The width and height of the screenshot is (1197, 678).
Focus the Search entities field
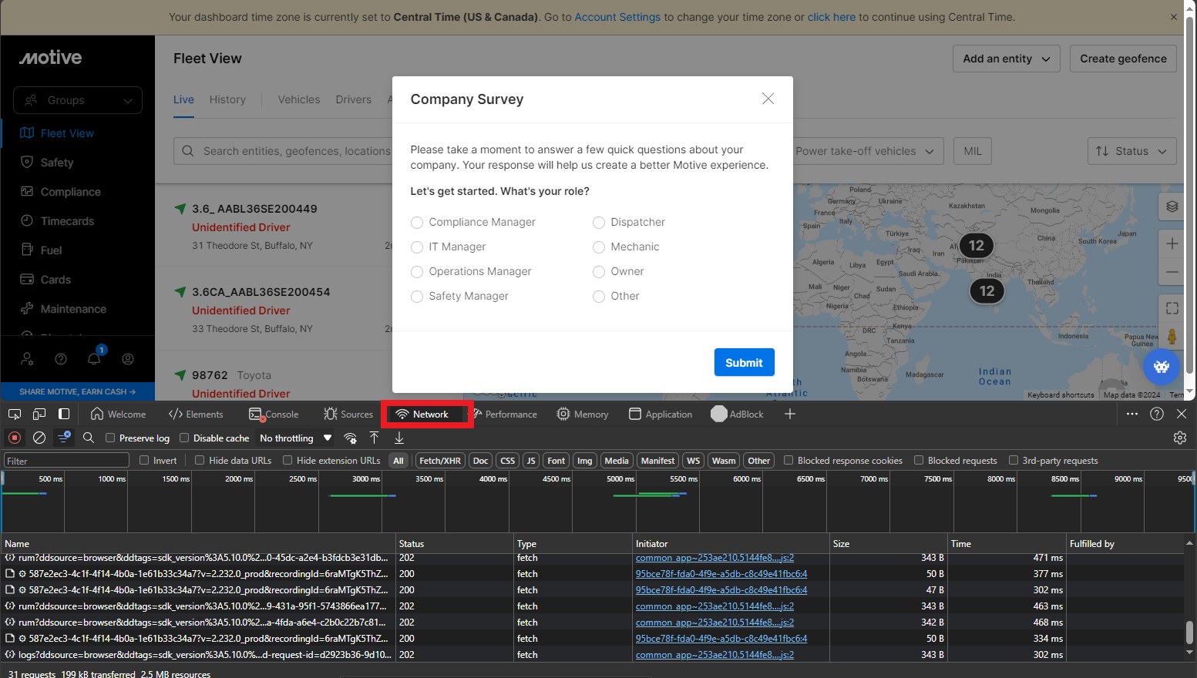pos(284,151)
